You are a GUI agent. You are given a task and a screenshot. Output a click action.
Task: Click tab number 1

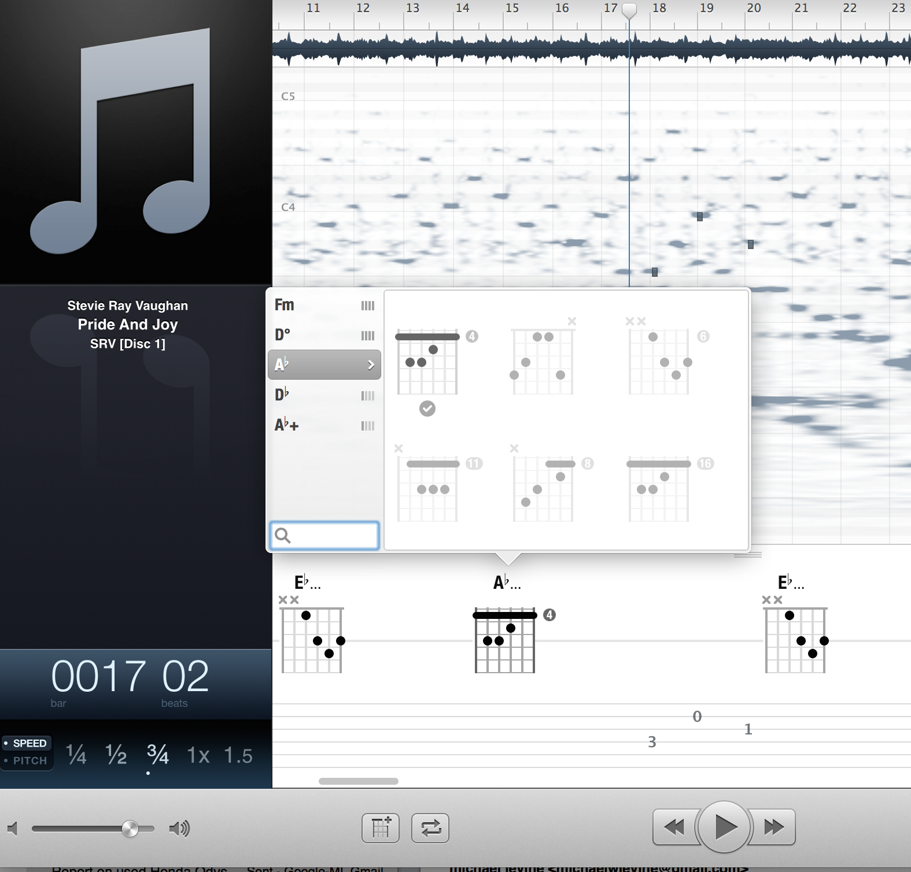(x=748, y=729)
